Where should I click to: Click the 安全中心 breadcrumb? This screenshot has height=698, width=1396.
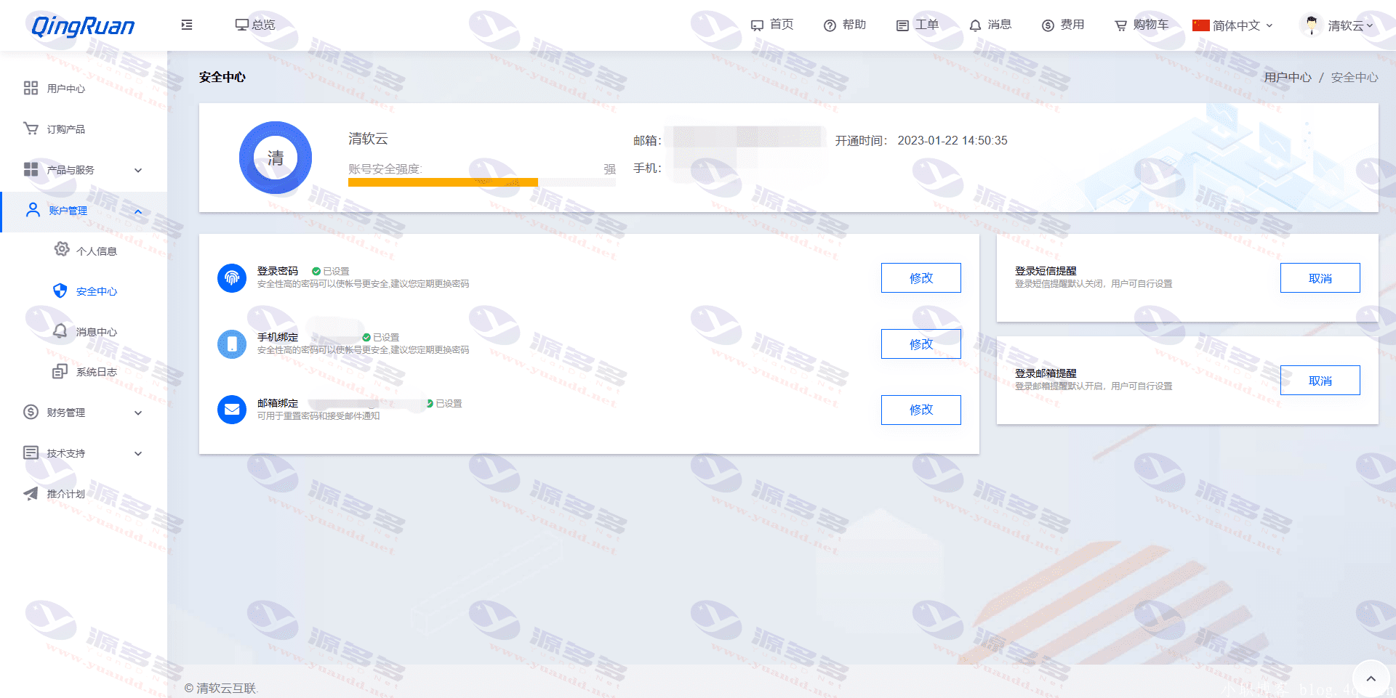(x=1355, y=78)
